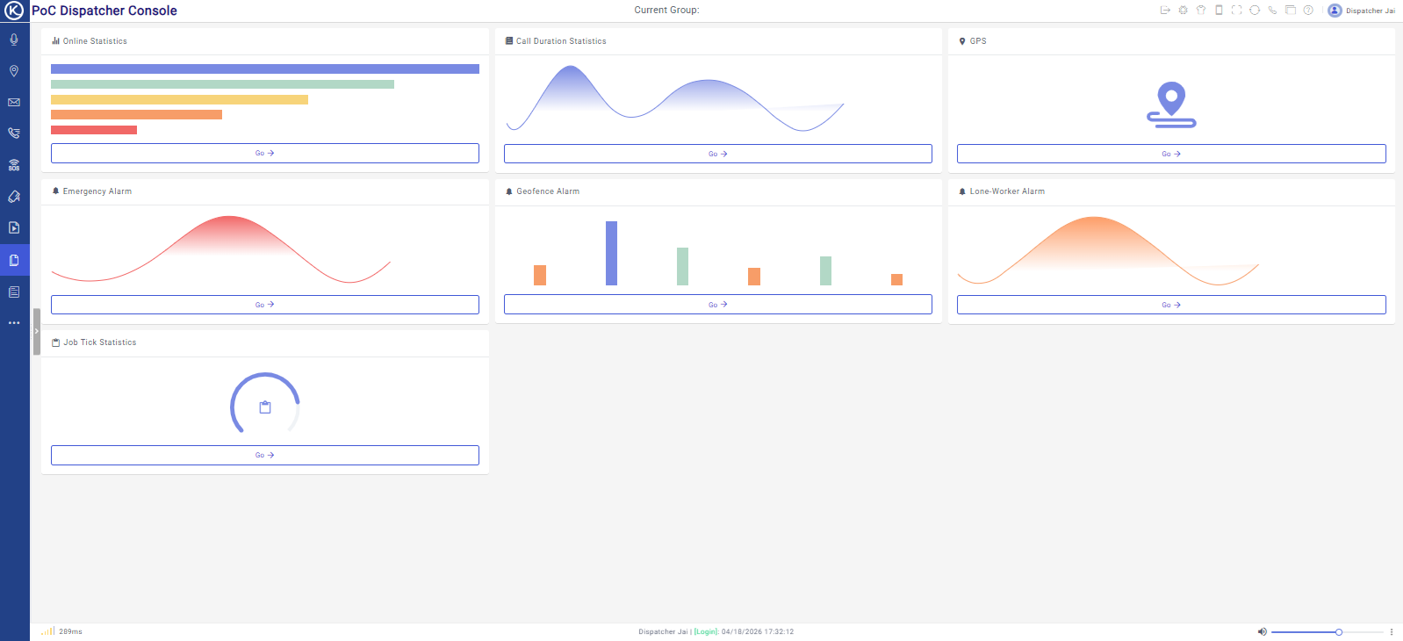
Task: Open the messages envelope sidebar item
Action: click(14, 103)
